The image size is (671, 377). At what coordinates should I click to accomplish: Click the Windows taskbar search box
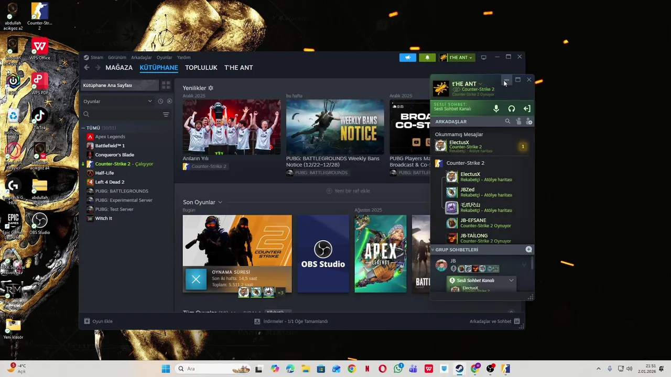pos(213,369)
